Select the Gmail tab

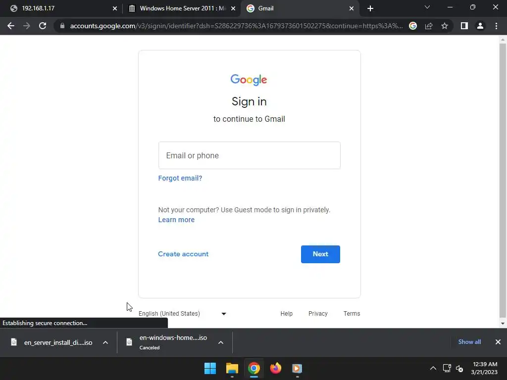click(x=299, y=8)
